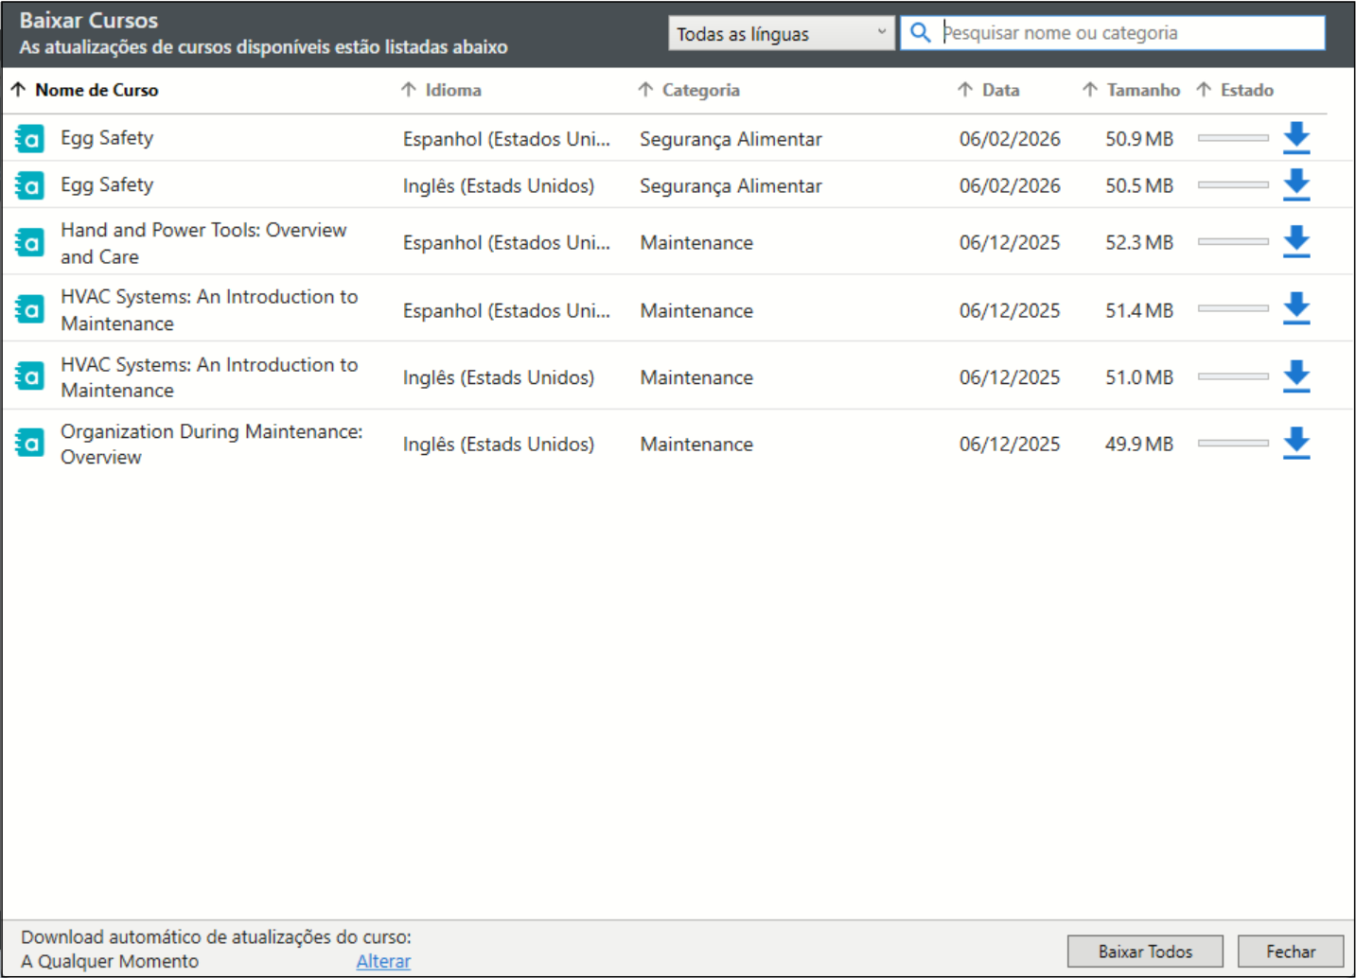Click the 52.3 MB size value

(1139, 243)
